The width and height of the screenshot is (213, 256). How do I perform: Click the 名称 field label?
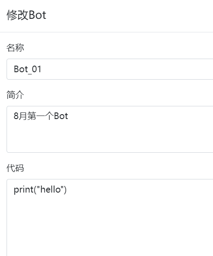[15, 48]
